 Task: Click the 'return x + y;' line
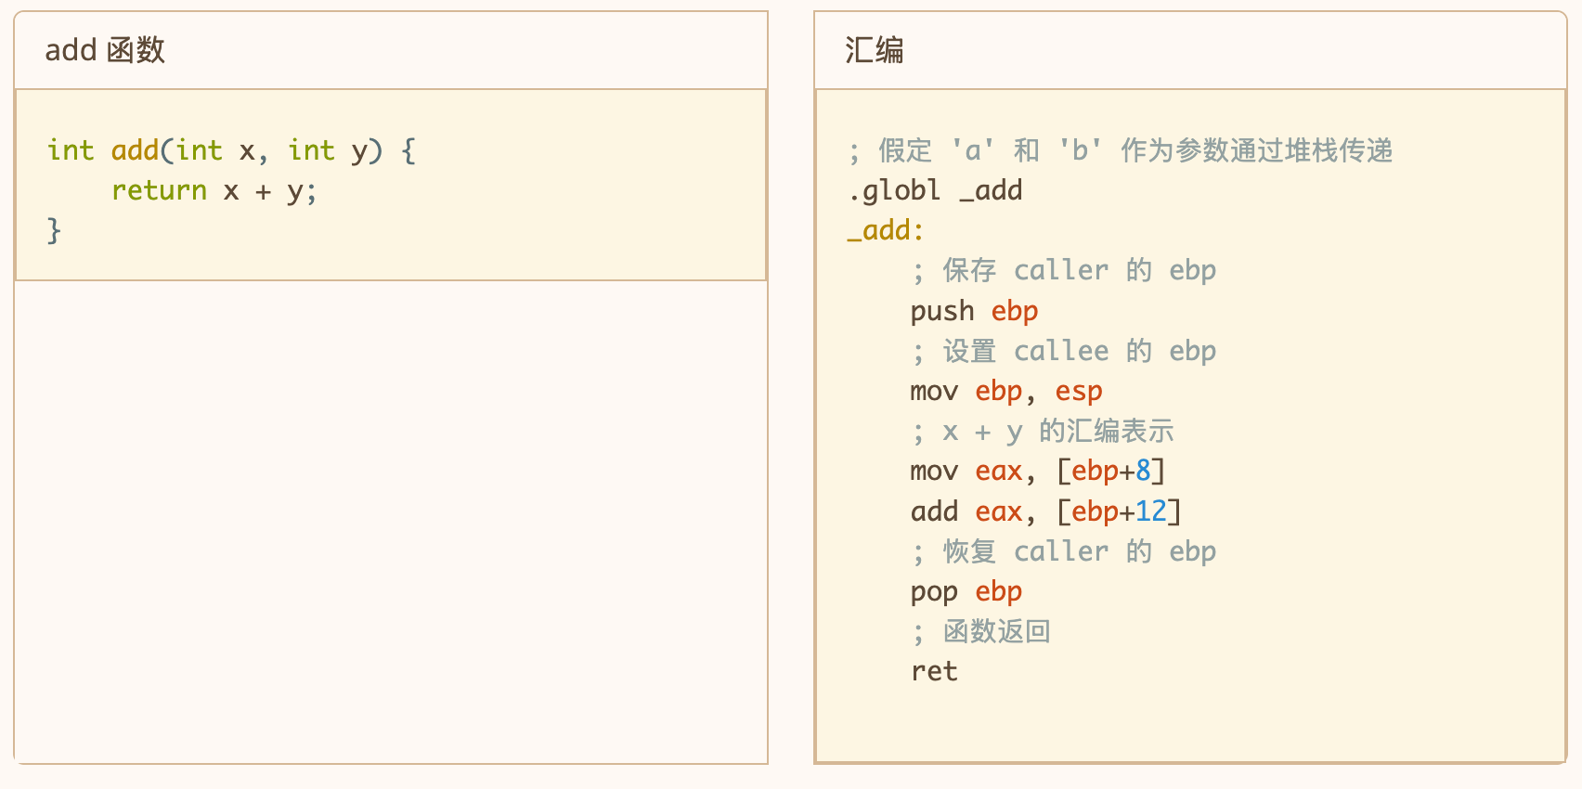(214, 190)
